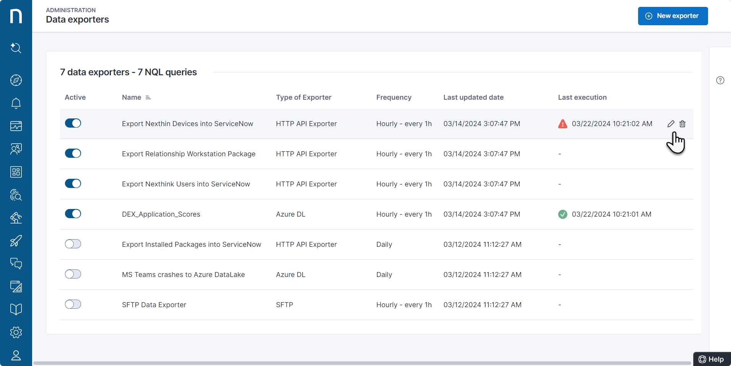Open the chat bubbles icon in sidebar

click(16, 264)
